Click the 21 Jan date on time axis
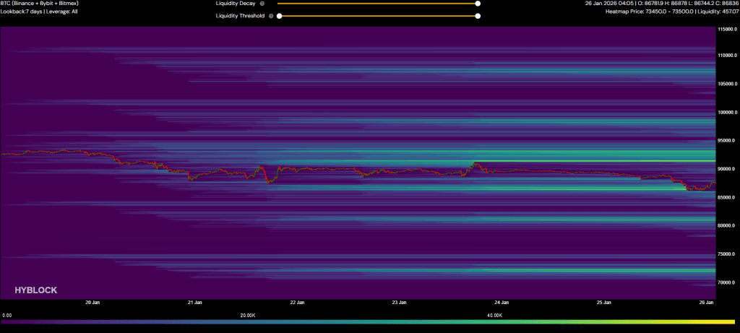This screenshot has width=740, height=333. pyautogui.click(x=195, y=303)
